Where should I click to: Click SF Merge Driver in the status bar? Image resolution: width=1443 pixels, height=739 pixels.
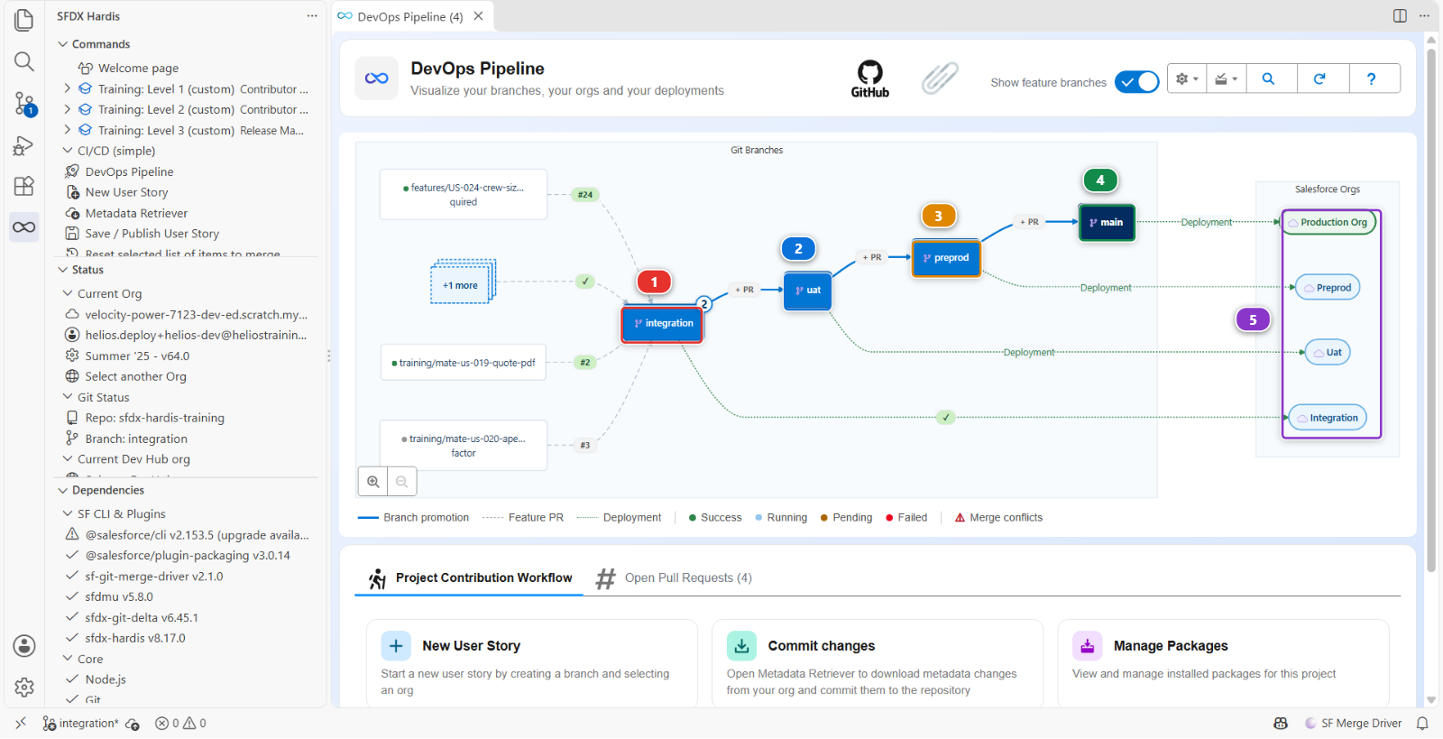(1353, 724)
